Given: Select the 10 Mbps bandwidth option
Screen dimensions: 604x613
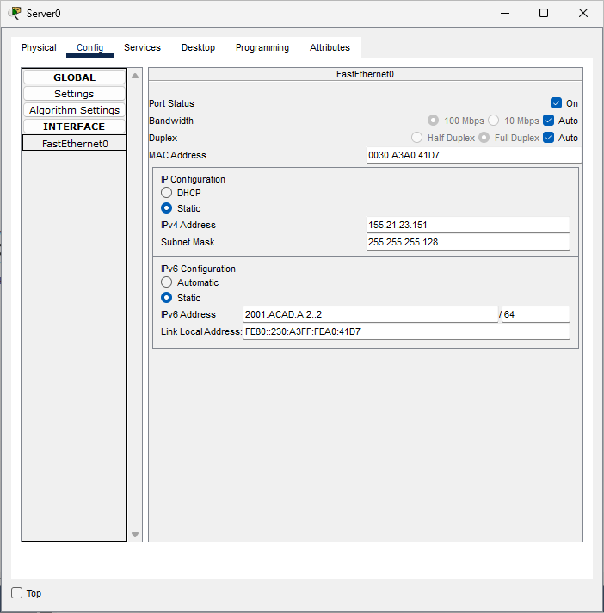Looking at the screenshot, I should coord(493,121).
